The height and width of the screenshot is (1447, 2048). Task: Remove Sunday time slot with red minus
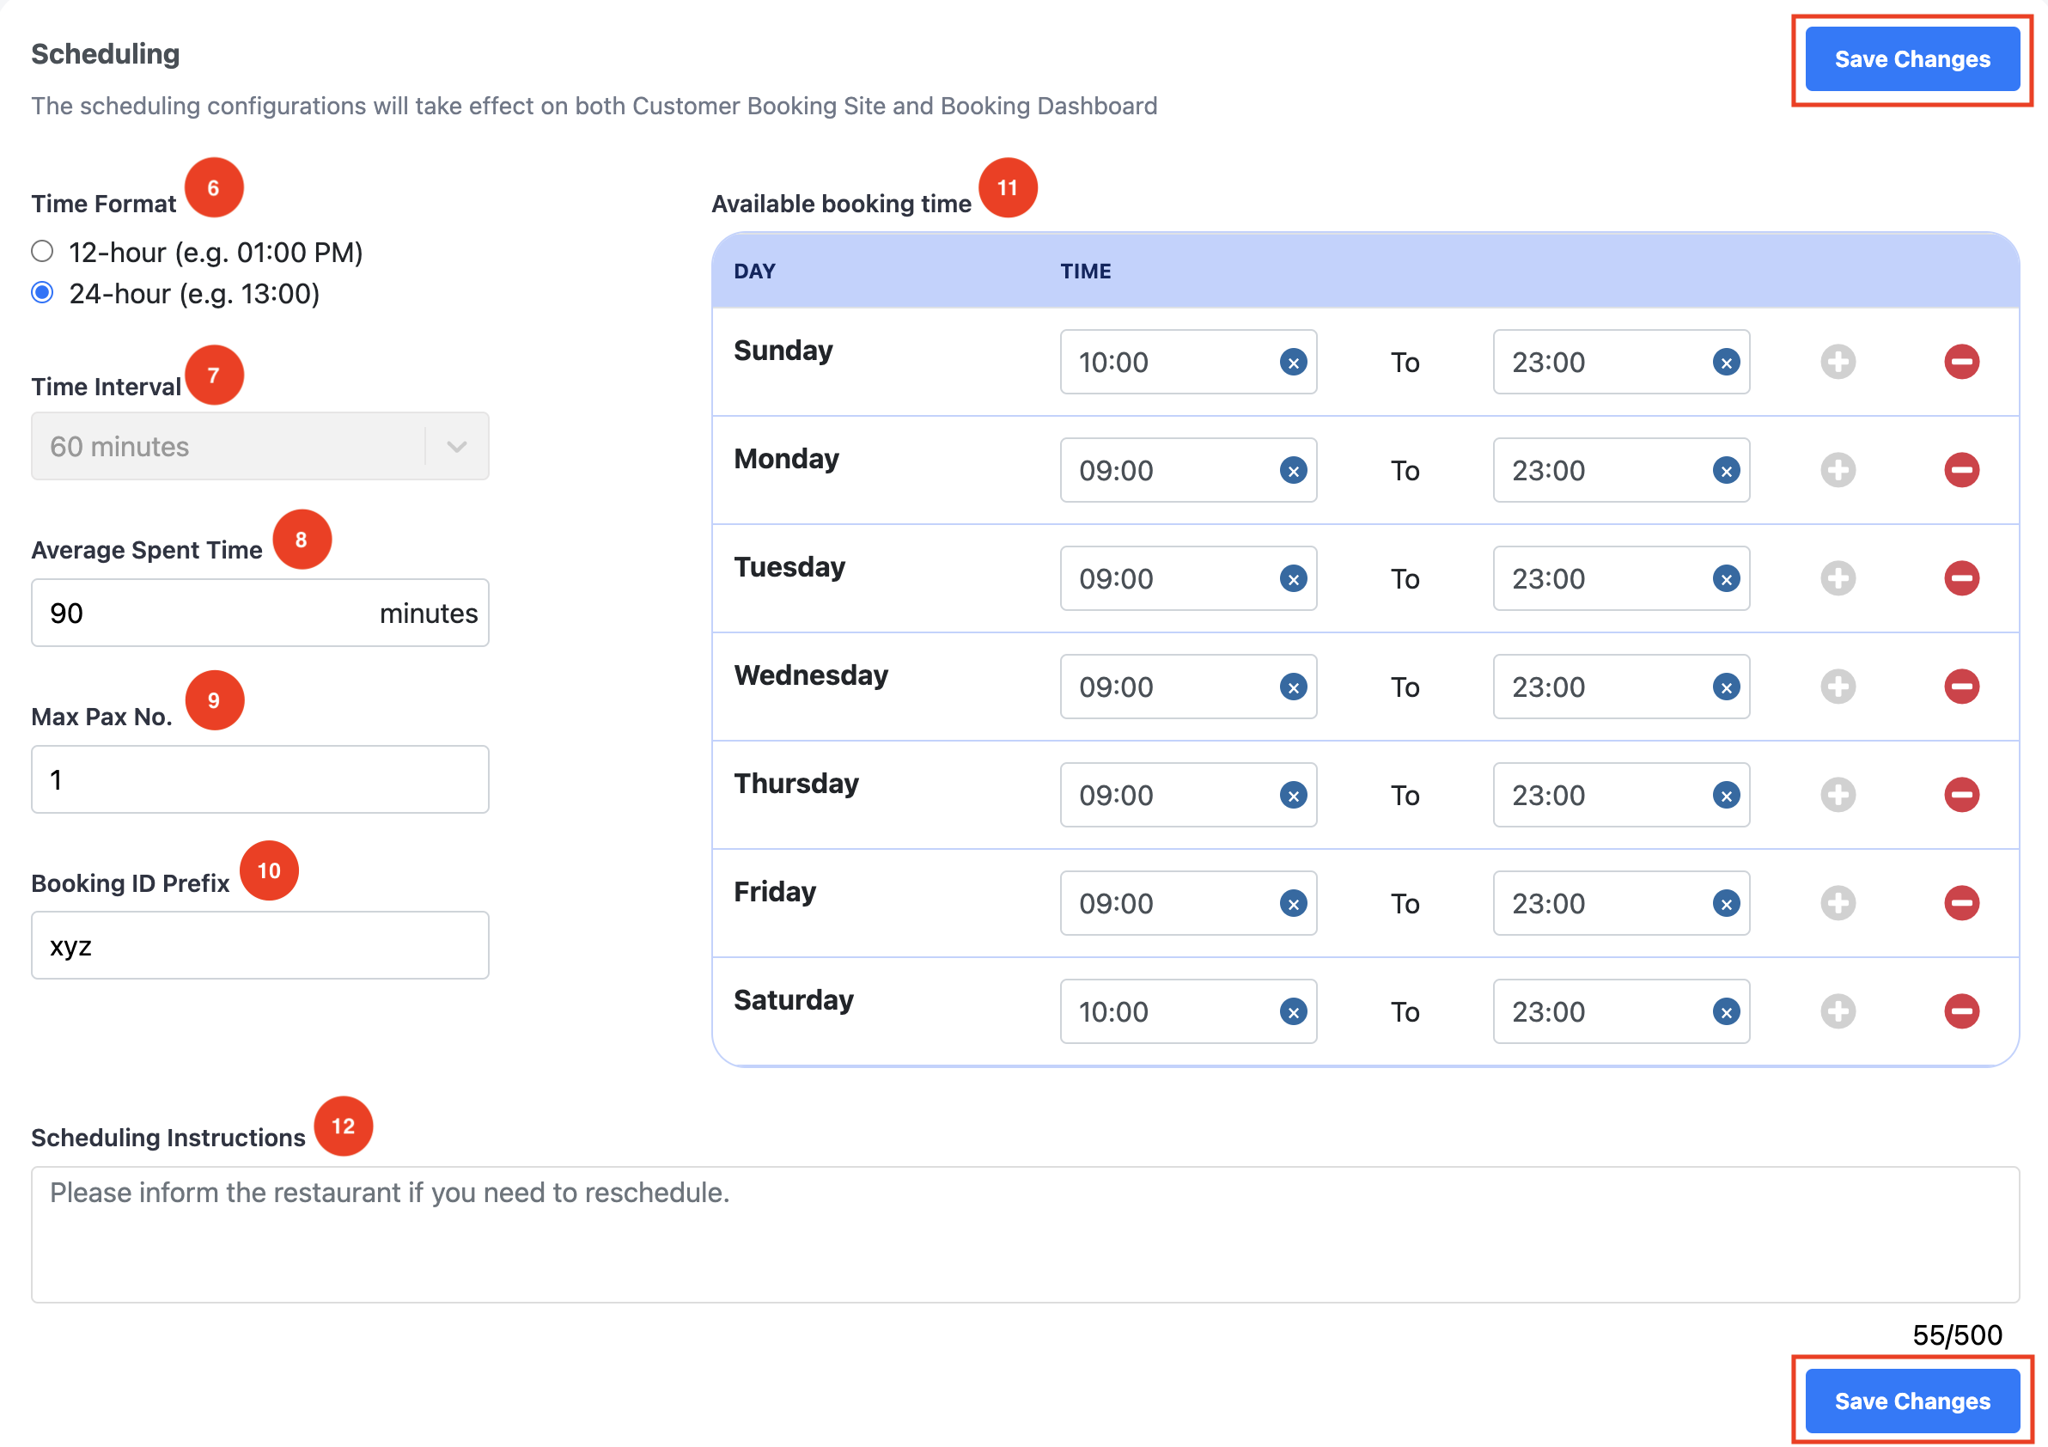[x=1960, y=363]
